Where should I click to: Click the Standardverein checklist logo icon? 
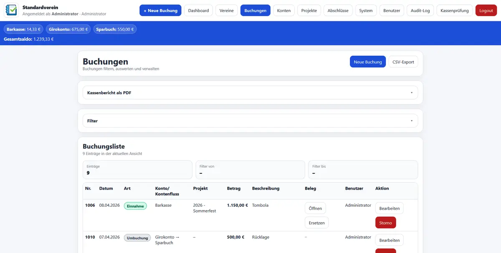(x=12, y=10)
